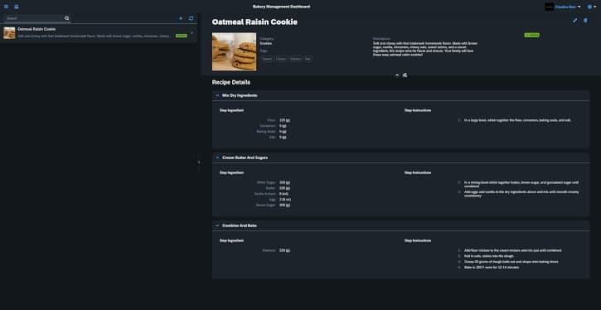This screenshot has width=601, height=310.
Task: Click the green status badge in detail header
Action: pyautogui.click(x=531, y=35)
